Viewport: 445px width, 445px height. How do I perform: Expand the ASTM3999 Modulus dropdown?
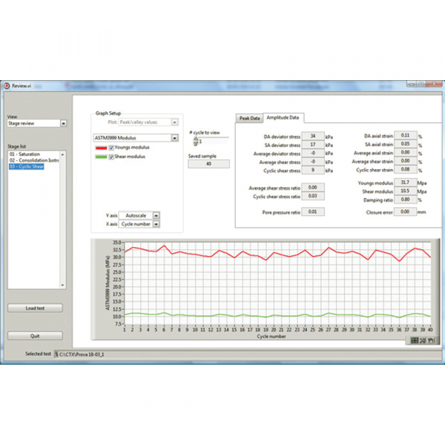174,138
